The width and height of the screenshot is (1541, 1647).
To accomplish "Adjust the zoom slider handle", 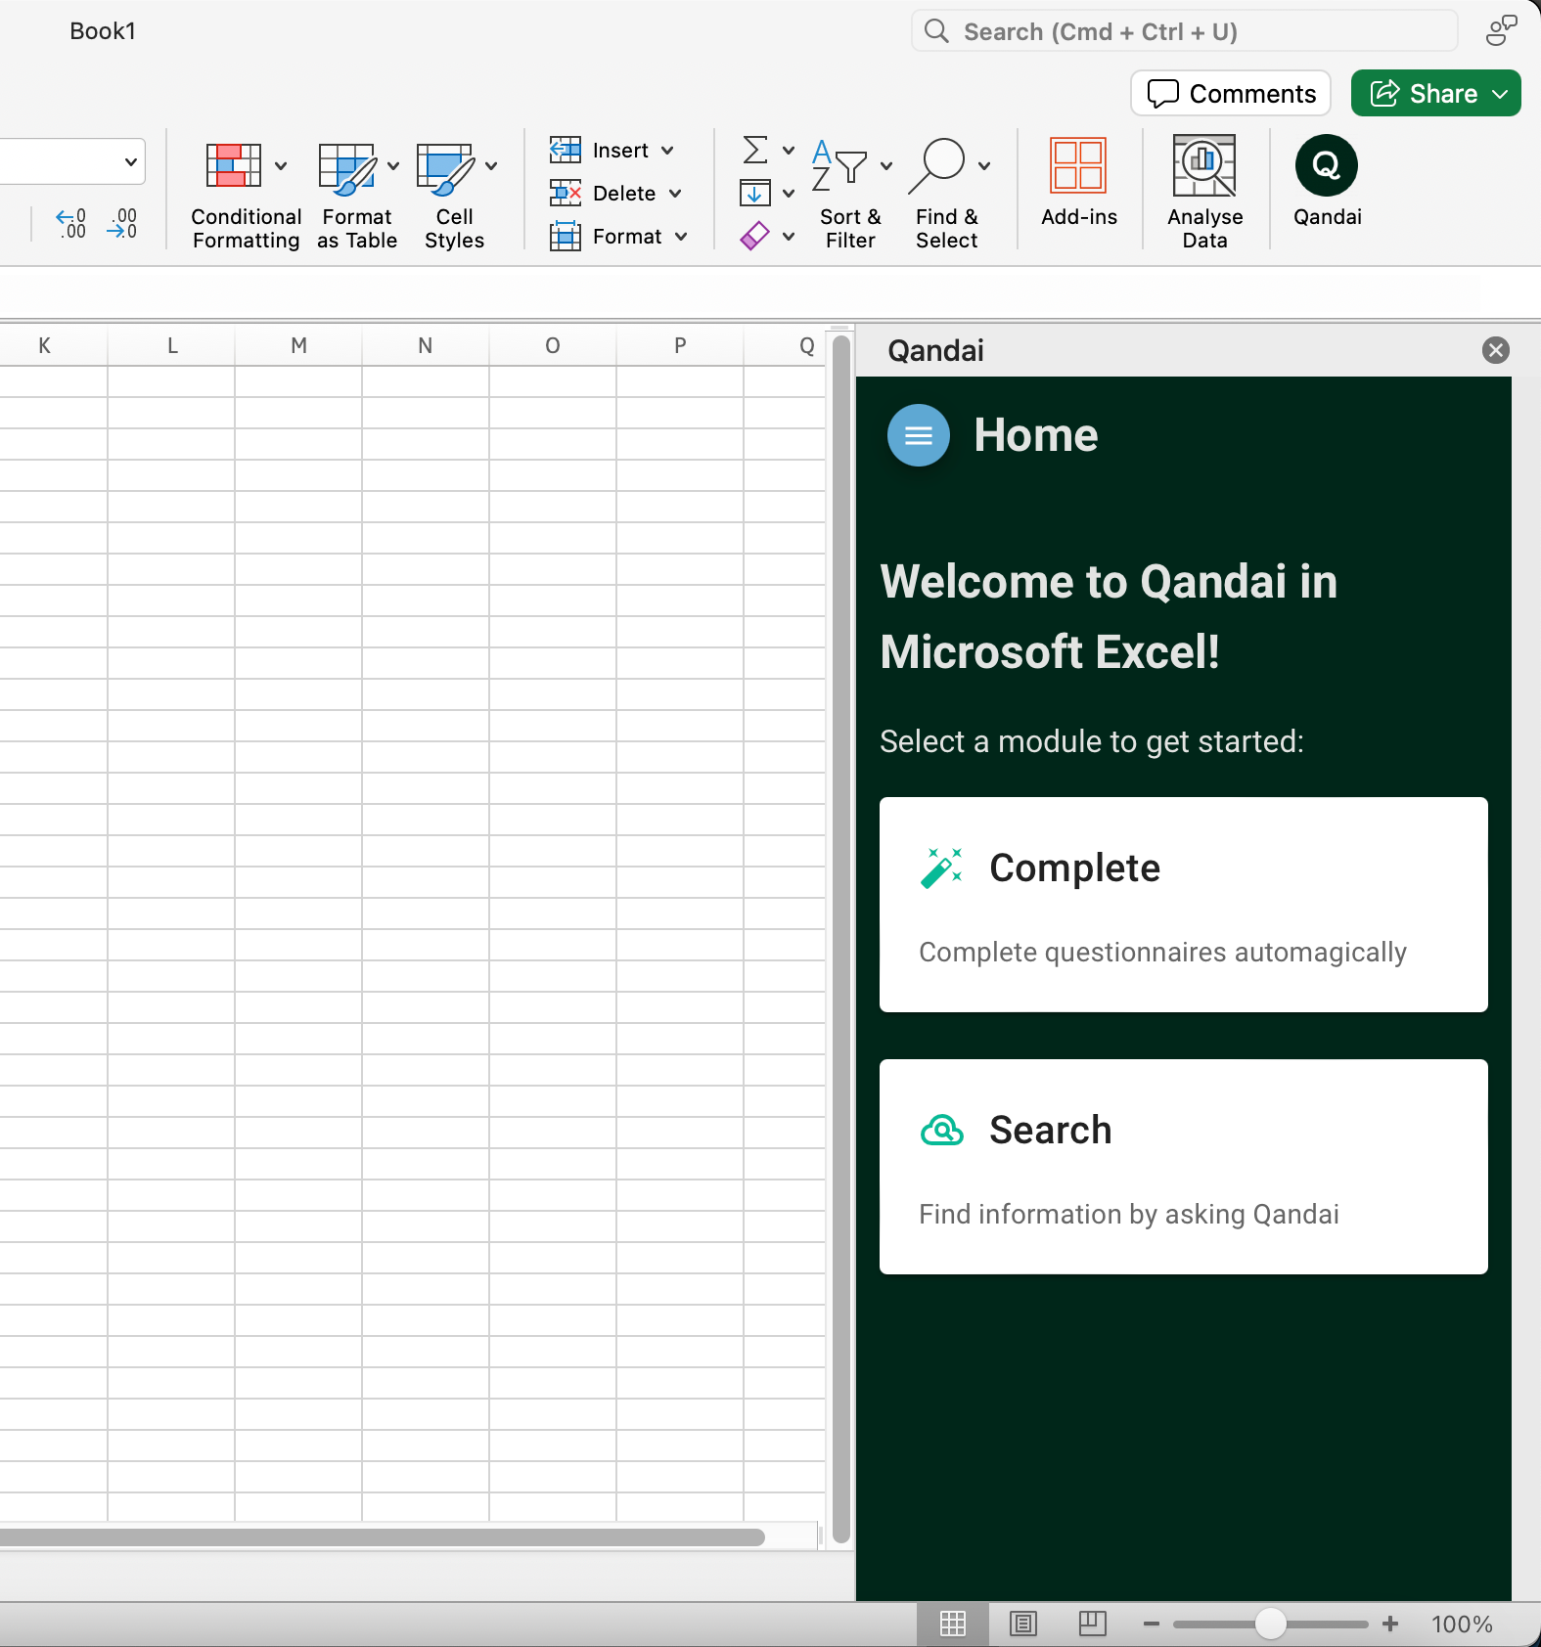I will tap(1270, 1624).
